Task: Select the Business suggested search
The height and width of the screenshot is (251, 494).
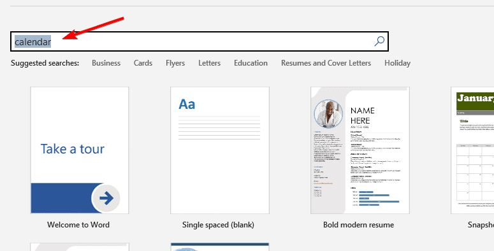Action: (106, 63)
